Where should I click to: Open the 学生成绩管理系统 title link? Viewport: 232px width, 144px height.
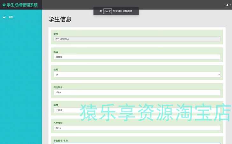pyautogui.click(x=22, y=5)
